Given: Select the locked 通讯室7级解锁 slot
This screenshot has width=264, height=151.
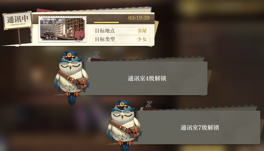Looking at the screenshot, I should coord(199,127).
